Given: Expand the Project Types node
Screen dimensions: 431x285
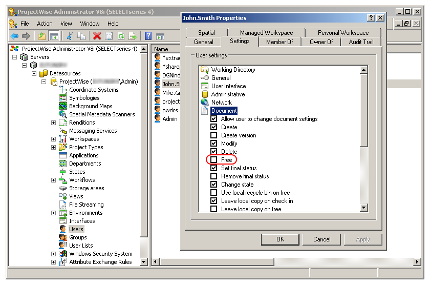Looking at the screenshot, I should (54, 147).
